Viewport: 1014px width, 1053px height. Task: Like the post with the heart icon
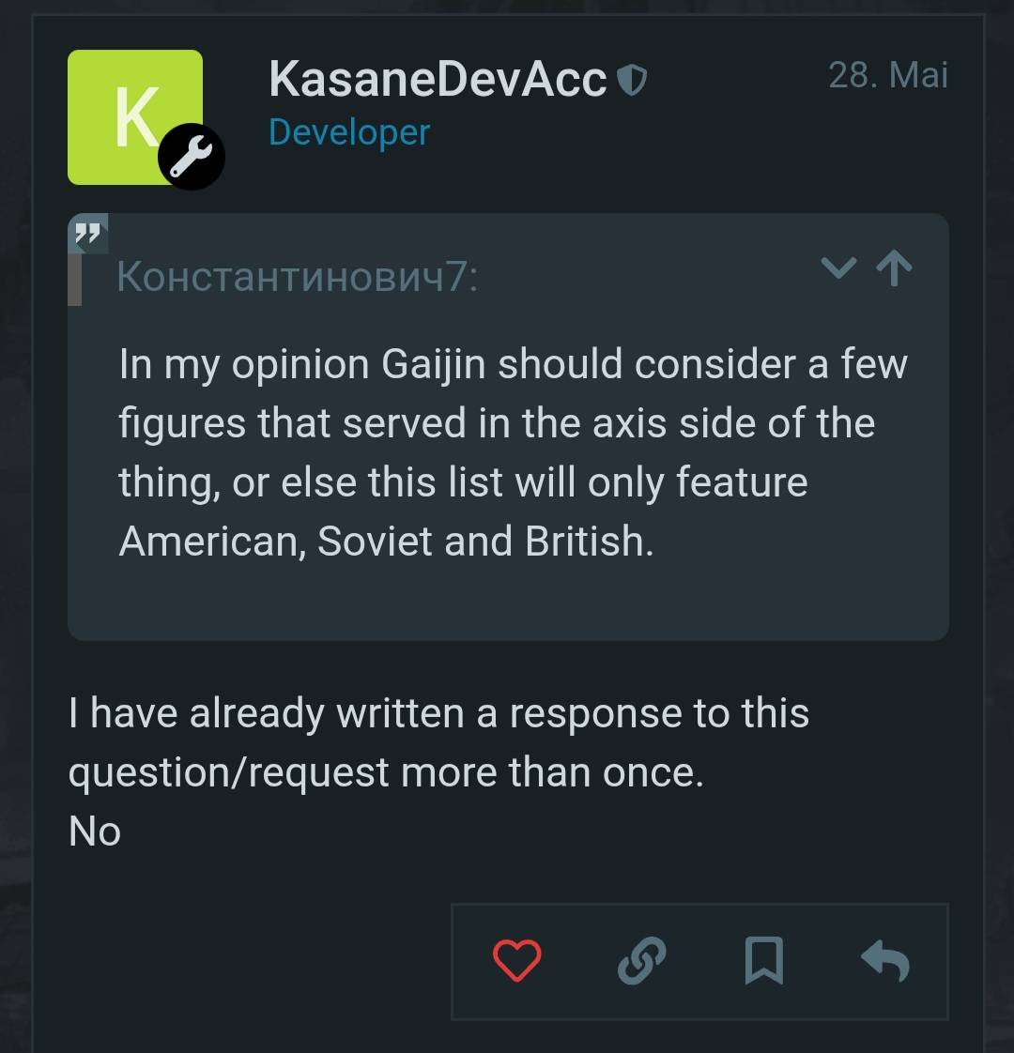(517, 961)
